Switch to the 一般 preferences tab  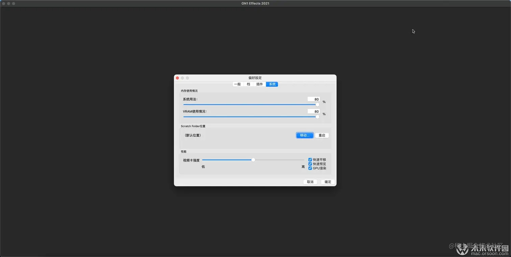coord(238,84)
